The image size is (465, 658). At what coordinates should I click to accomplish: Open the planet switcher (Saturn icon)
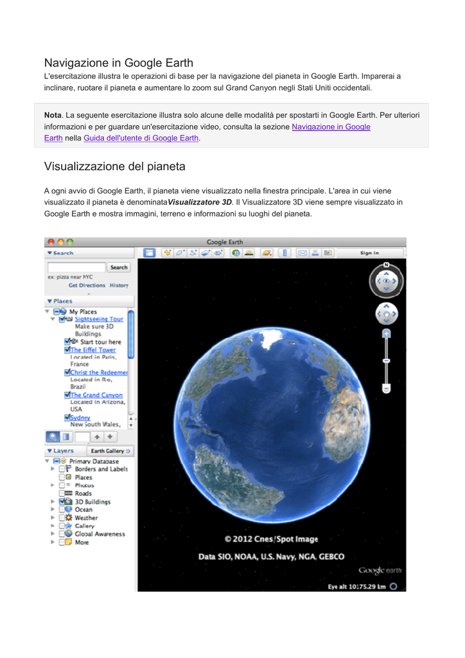(267, 253)
